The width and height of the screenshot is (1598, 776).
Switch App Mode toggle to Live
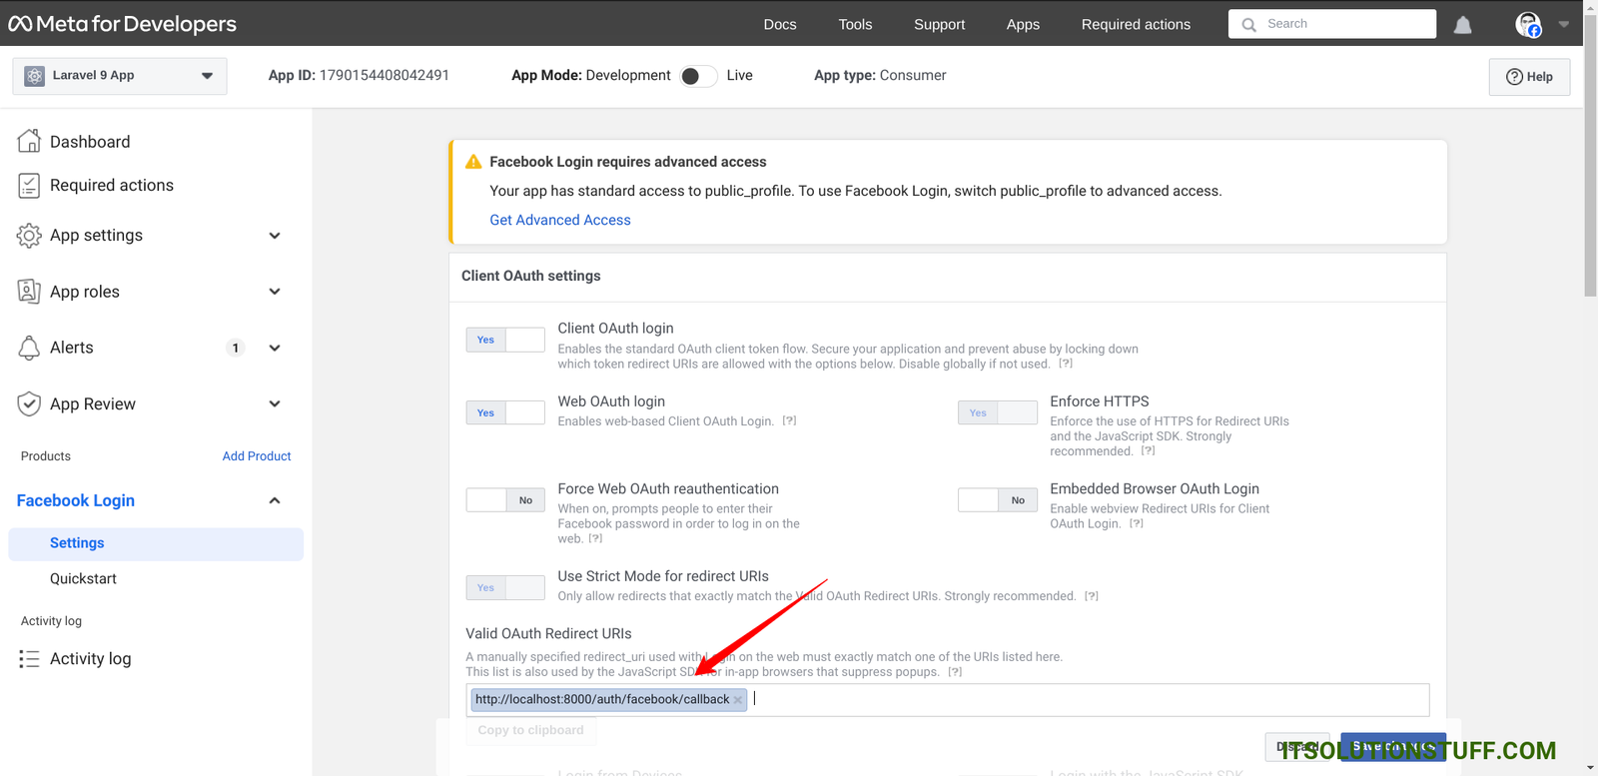click(x=698, y=76)
